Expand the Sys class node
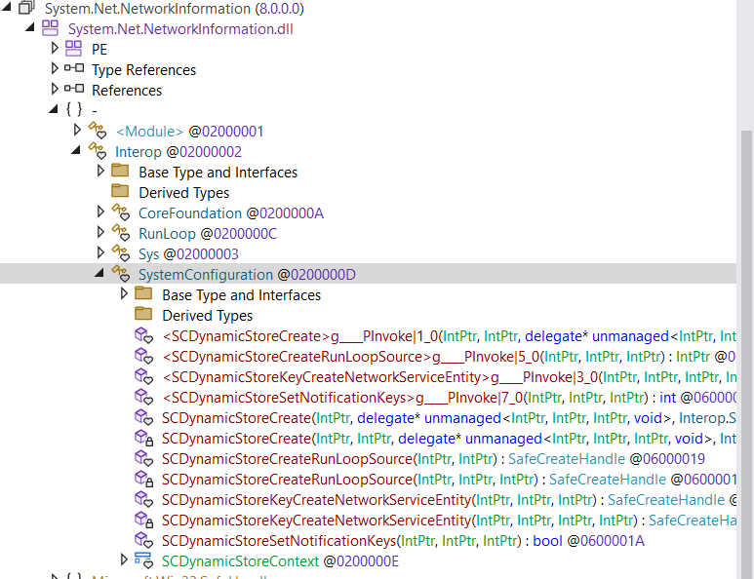The width and height of the screenshot is (754, 579). (x=100, y=253)
